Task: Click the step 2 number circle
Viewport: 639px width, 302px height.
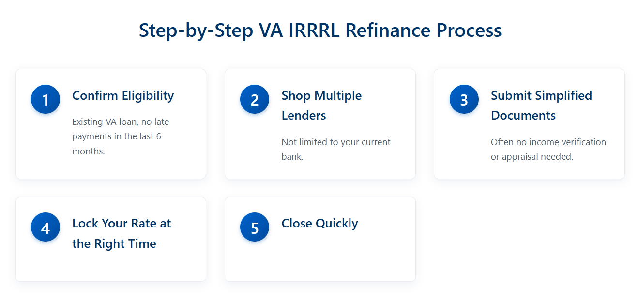Action: coord(255,99)
